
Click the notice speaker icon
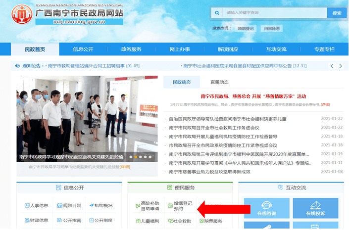coord(17,66)
